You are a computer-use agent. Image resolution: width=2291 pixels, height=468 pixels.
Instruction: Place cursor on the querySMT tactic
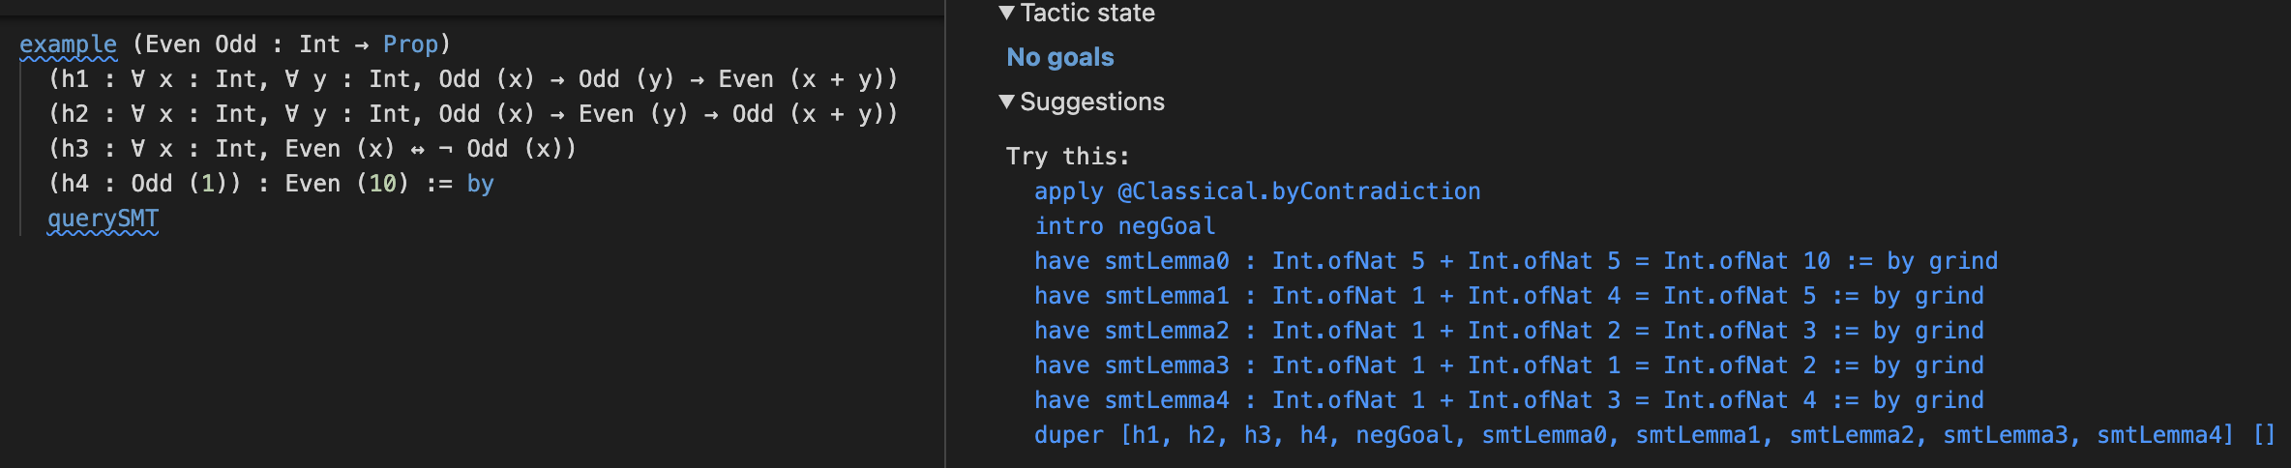pyautogui.click(x=103, y=219)
